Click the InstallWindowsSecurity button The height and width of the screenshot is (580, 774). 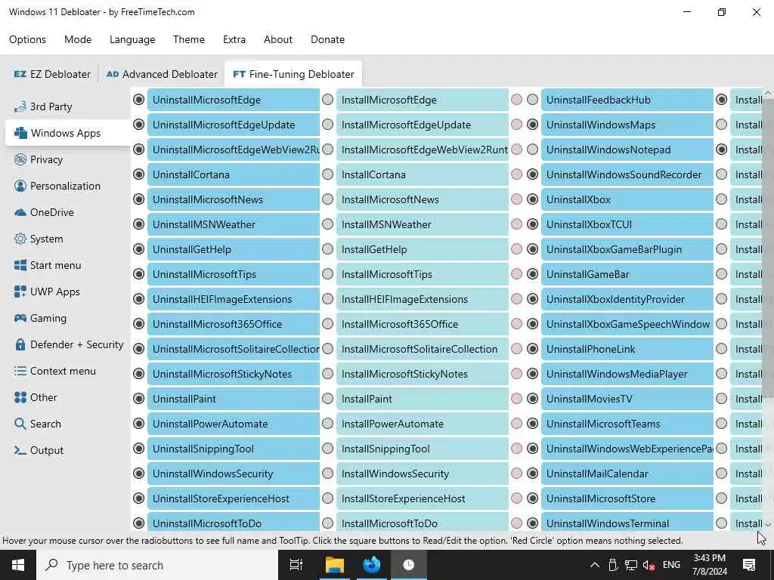click(423, 474)
